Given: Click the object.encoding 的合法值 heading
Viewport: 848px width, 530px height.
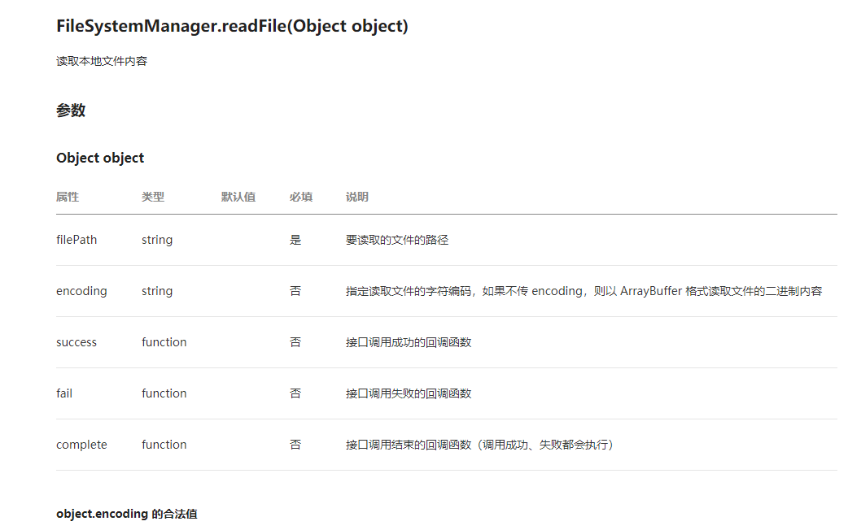Looking at the screenshot, I should tap(126, 514).
